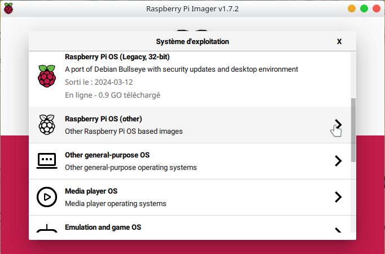Click 'Media player operating systems' description
This screenshot has height=254, width=385.
(115, 204)
